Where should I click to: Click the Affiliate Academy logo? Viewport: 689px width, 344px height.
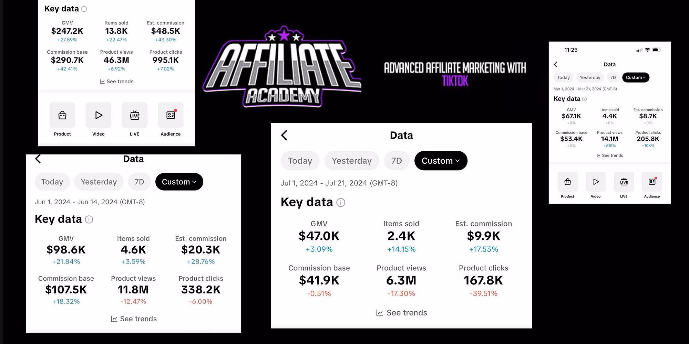pos(282,67)
